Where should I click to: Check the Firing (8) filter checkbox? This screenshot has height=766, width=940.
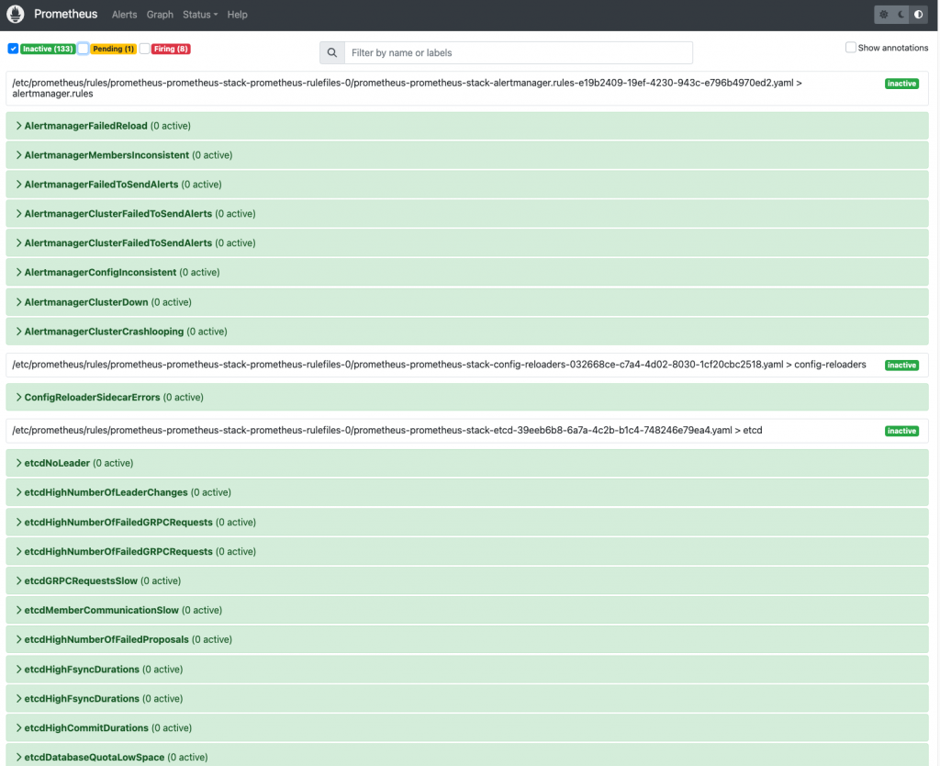coord(144,49)
